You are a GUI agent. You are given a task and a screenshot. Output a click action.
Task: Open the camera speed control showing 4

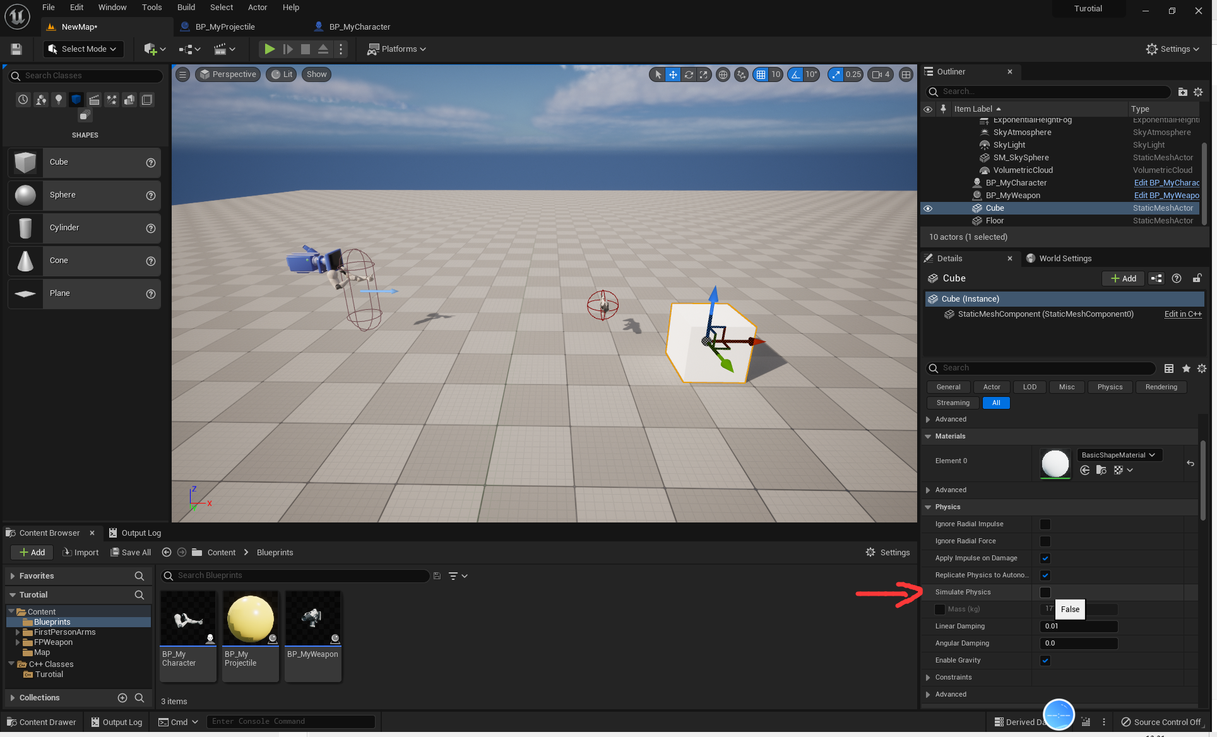pos(880,74)
